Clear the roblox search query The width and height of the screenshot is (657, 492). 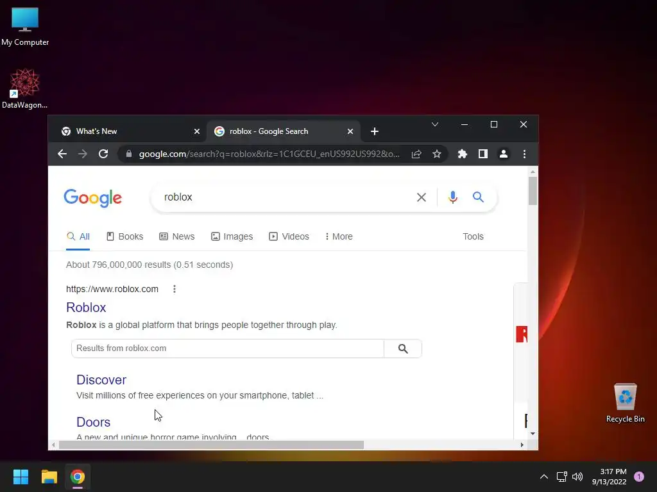(x=421, y=197)
